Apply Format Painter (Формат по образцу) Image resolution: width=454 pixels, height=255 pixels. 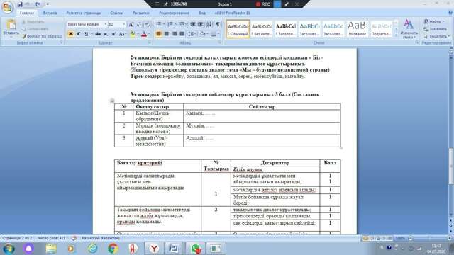(x=43, y=36)
